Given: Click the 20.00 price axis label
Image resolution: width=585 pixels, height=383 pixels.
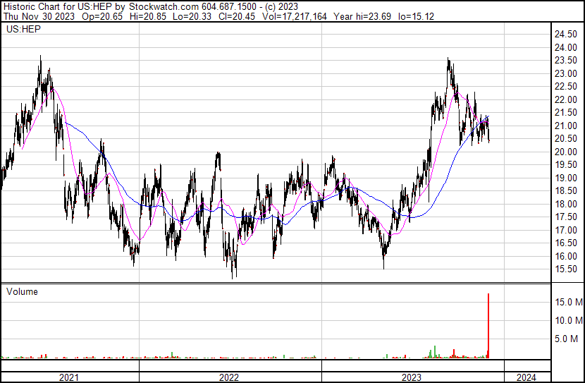Looking at the screenshot, I should point(566,152).
